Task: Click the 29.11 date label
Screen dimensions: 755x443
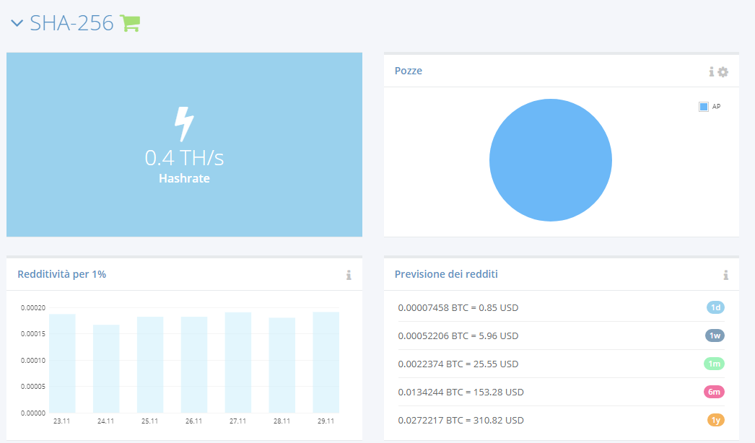Action: click(326, 421)
